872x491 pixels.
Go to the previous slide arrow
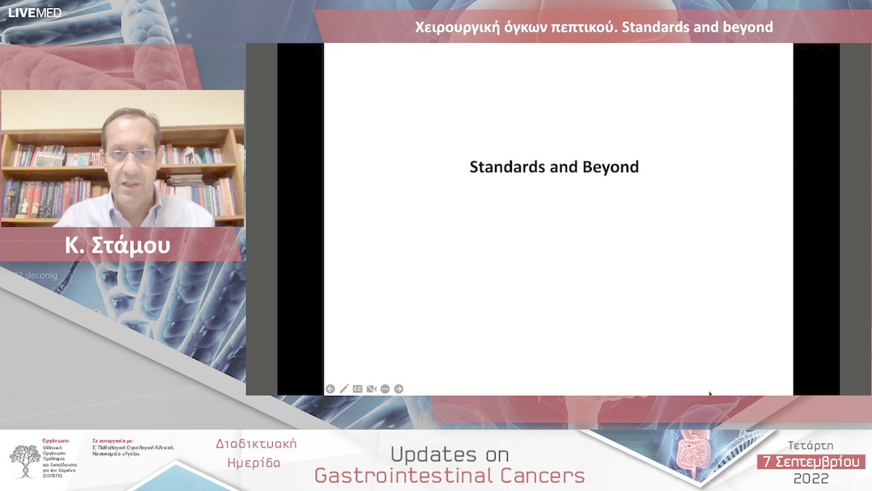pos(330,388)
